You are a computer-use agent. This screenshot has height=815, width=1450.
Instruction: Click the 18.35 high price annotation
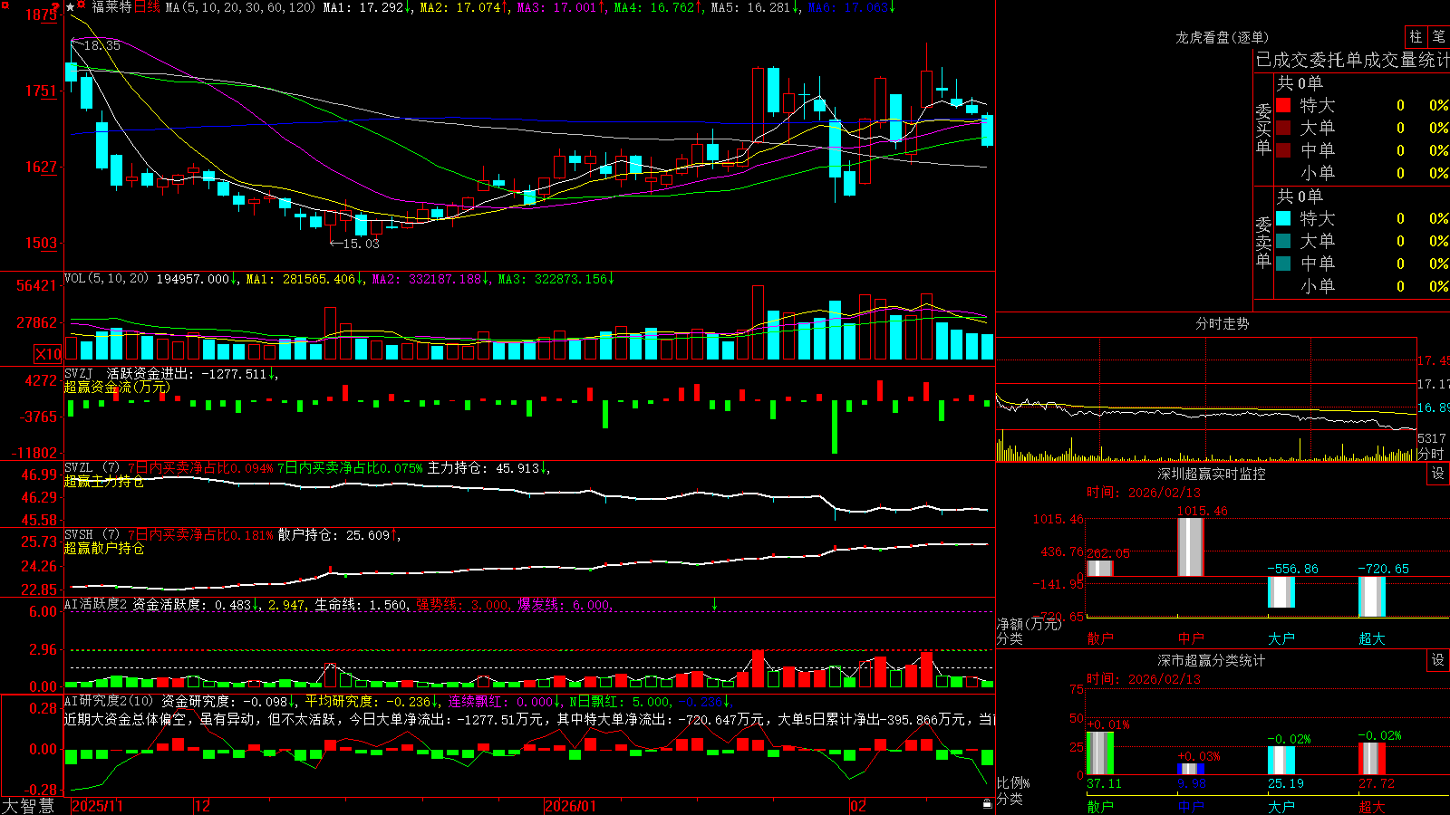[101, 45]
